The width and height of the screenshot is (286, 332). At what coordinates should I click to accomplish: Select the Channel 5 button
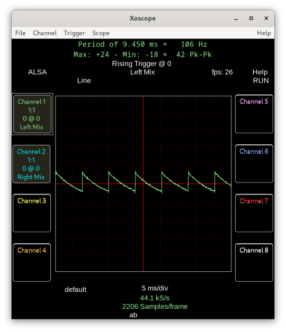[x=254, y=114]
